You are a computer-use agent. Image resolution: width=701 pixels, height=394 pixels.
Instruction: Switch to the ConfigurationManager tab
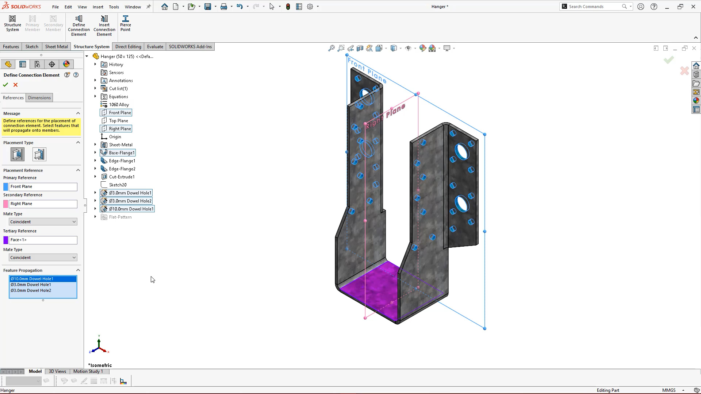(37, 64)
